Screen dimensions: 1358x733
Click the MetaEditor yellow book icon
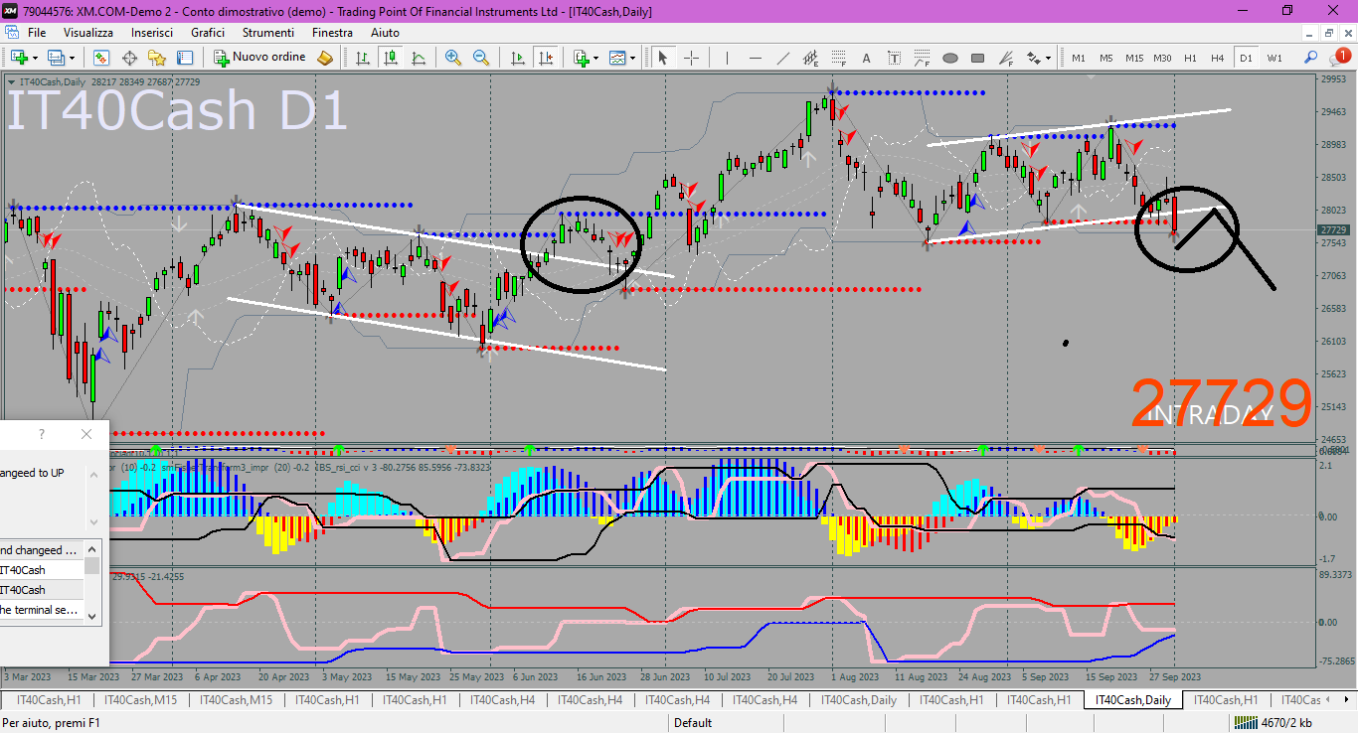[x=325, y=58]
